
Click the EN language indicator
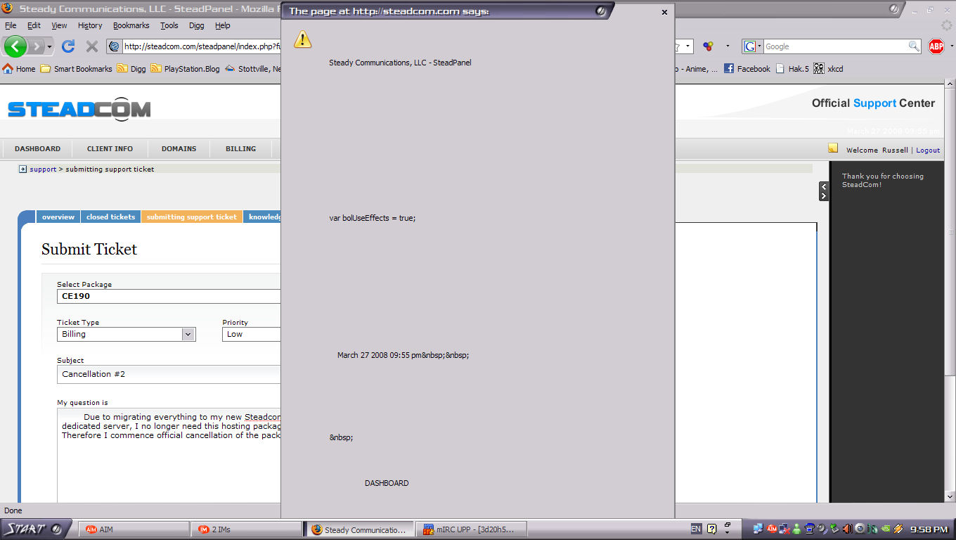click(696, 529)
